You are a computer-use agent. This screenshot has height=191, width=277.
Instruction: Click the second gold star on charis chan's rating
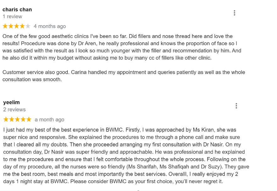click(11, 26)
